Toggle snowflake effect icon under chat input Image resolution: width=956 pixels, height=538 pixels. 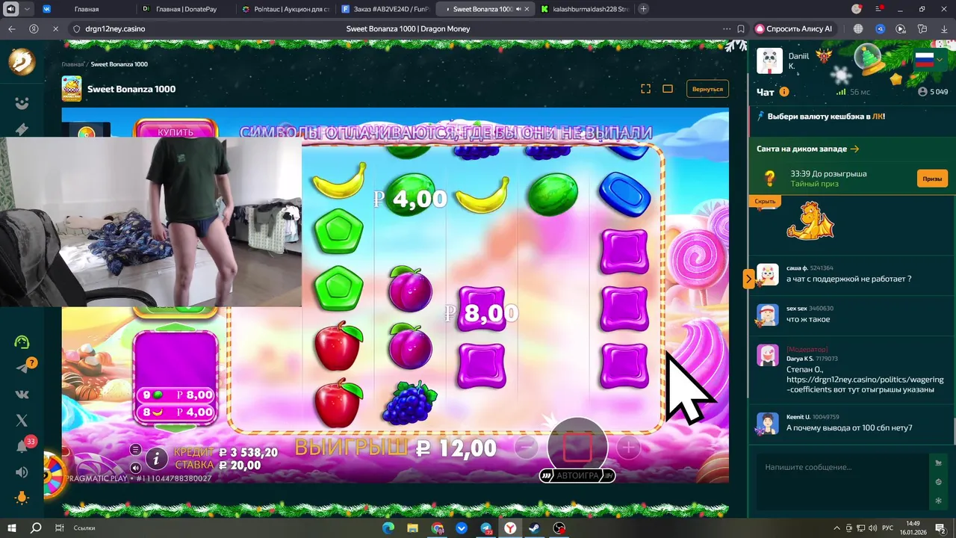click(x=938, y=500)
